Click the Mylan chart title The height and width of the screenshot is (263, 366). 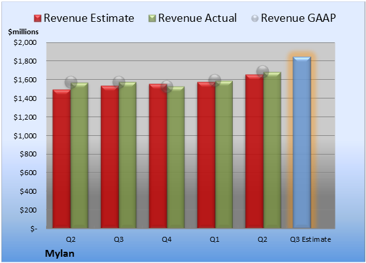(x=60, y=254)
